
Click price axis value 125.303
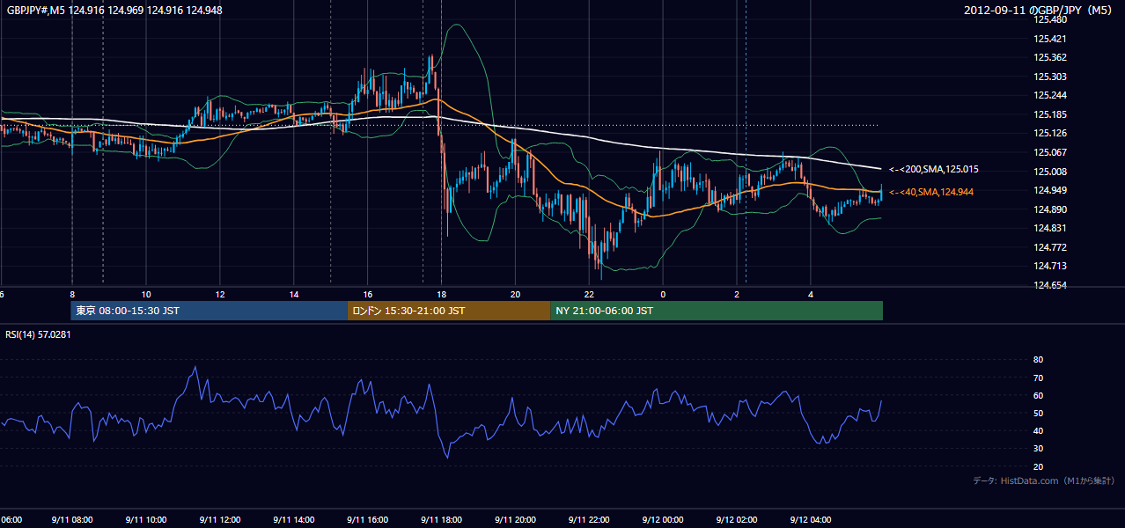click(x=1049, y=77)
